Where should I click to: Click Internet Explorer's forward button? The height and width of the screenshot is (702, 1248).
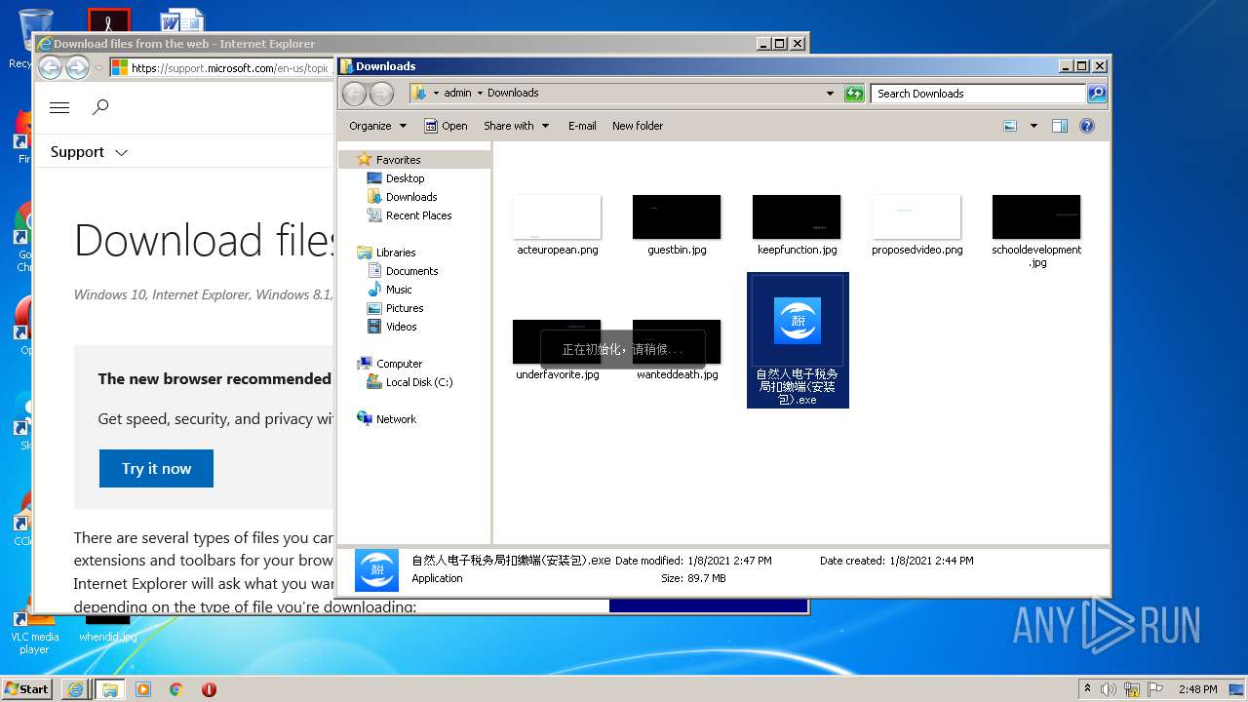click(77, 68)
